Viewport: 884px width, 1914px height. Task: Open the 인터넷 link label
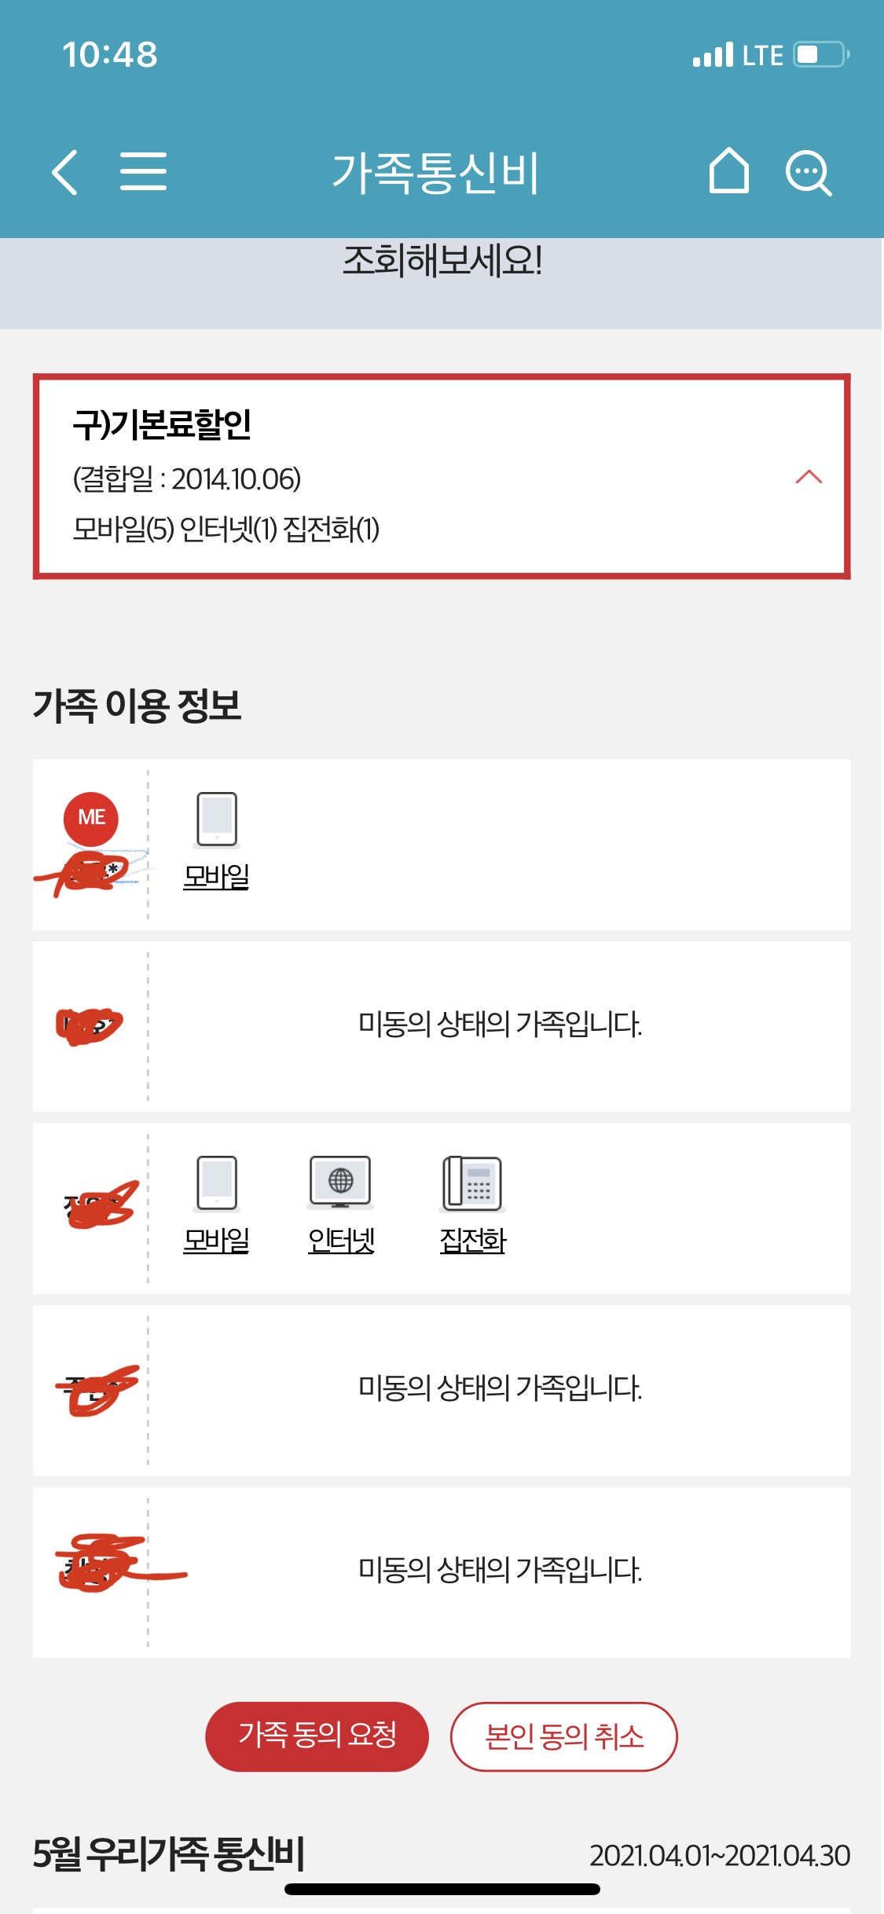click(341, 1241)
